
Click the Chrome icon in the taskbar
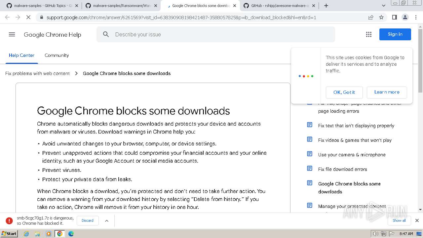pos(60,234)
